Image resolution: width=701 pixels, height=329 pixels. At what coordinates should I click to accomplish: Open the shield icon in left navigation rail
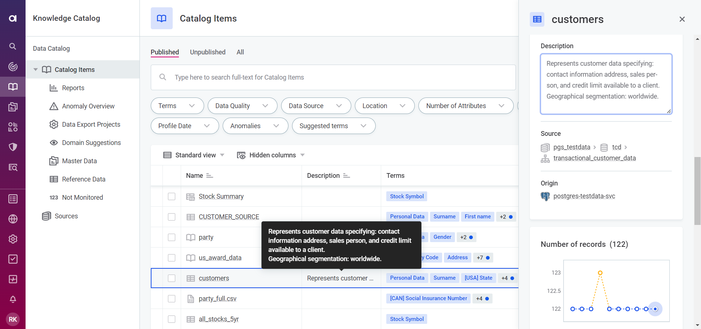(13, 147)
